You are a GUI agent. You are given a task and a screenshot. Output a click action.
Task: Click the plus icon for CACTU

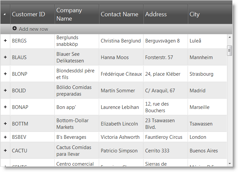click(x=5, y=150)
